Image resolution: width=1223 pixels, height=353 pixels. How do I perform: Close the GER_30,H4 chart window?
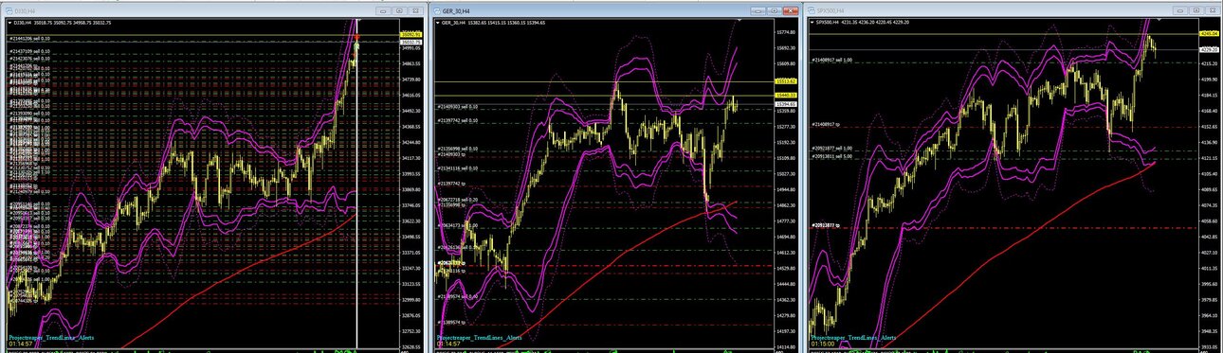[791, 11]
